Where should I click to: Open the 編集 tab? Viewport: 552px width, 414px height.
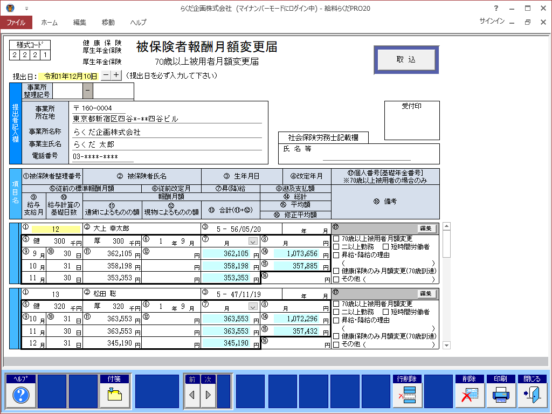80,22
